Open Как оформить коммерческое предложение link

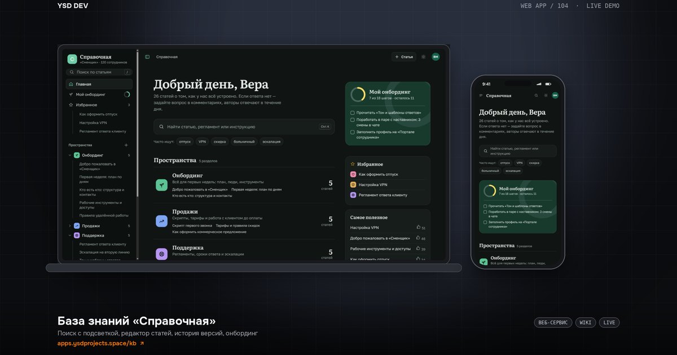209,232
